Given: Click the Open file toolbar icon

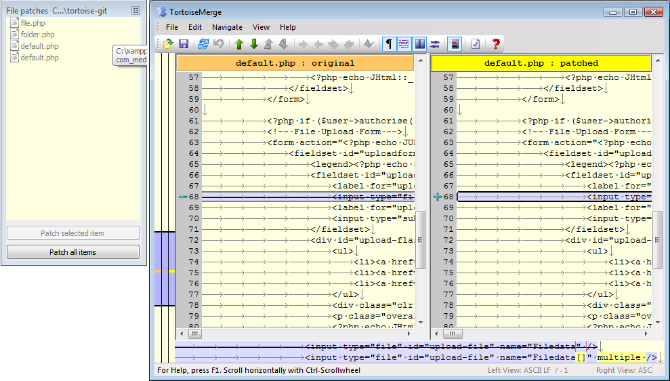Looking at the screenshot, I should (168, 43).
